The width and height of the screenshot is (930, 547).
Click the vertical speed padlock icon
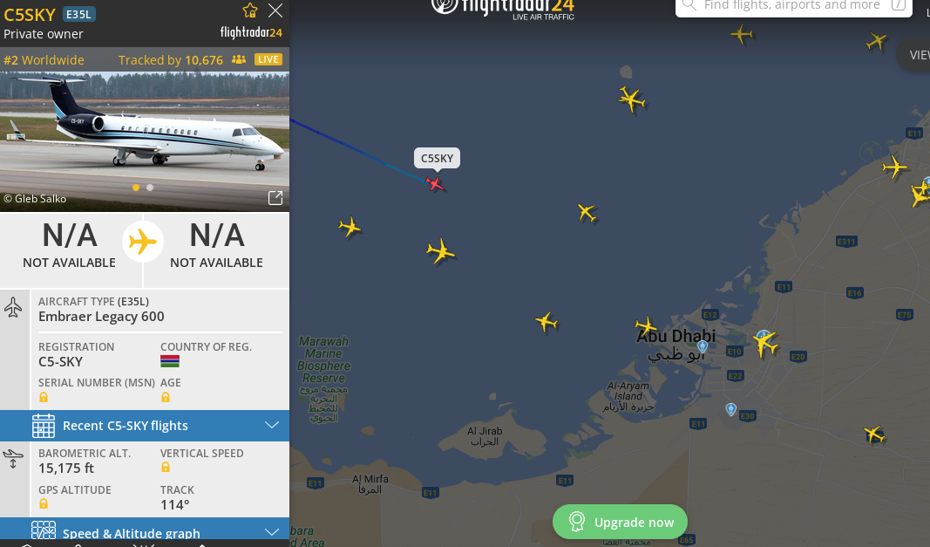[x=166, y=468]
